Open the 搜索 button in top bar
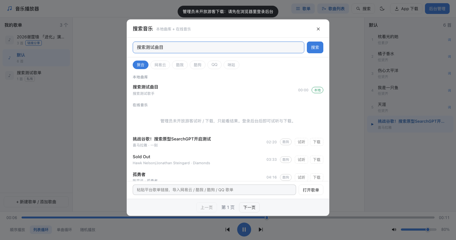The width and height of the screenshot is (456, 240). (x=363, y=9)
